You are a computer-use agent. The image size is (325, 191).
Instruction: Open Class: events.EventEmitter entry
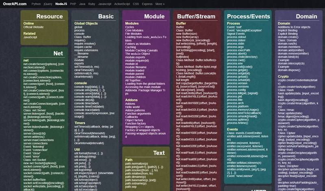(x=245, y=133)
